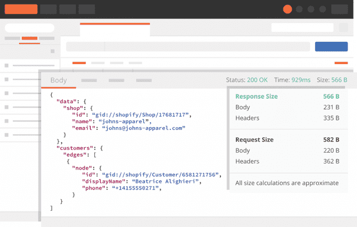Click the small square icon beside the environment selector
Viewport: 357px width, 227px height.
pyautogui.click(x=345, y=27)
